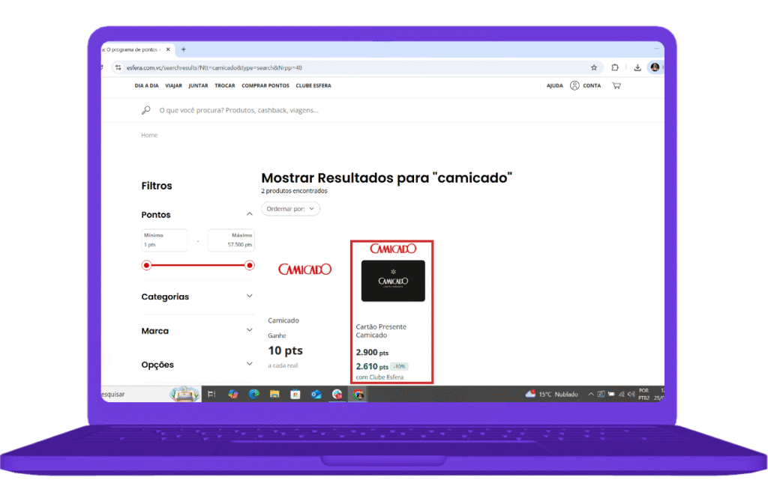Image resolution: width=768 pixels, height=495 pixels.
Task: Launch Microsoft Edge from the taskbar
Action: pos(254,393)
